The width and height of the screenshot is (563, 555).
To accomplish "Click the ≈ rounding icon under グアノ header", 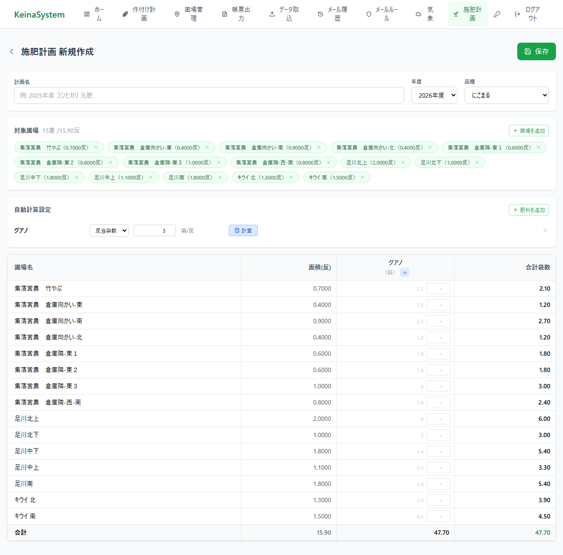I will 405,272.
